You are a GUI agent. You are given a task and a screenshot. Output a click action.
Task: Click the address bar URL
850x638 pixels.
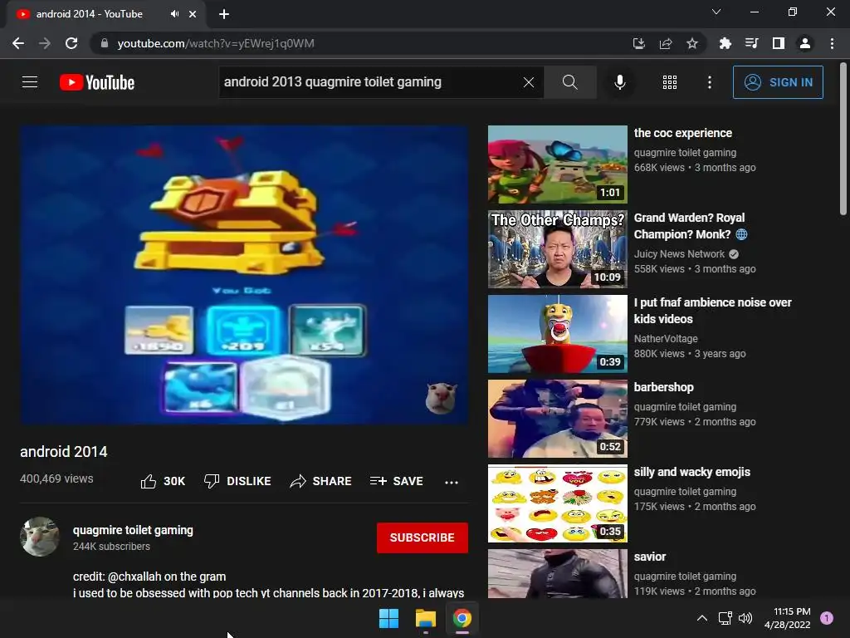tap(216, 43)
